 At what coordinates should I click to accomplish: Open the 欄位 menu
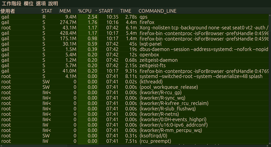click(28, 3)
